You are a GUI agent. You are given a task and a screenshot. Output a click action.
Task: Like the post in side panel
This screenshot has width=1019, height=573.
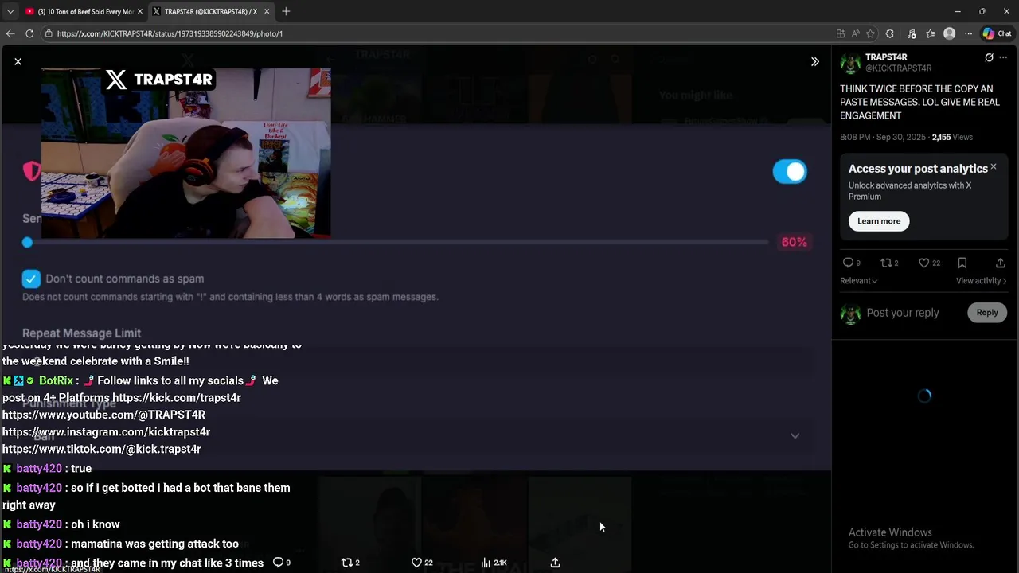point(928,263)
